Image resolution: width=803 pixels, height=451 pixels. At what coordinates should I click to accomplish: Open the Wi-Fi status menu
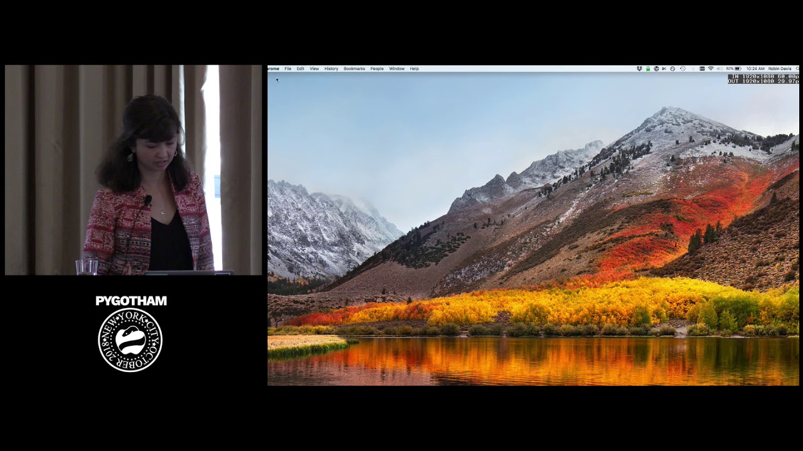pyautogui.click(x=711, y=68)
